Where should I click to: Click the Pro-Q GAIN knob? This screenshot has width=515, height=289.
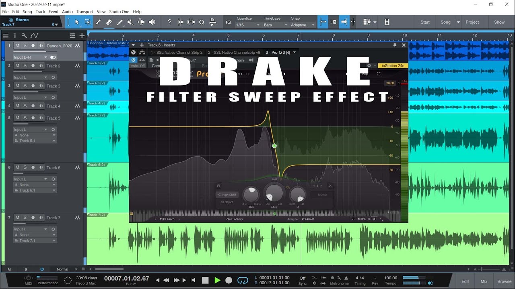(x=274, y=193)
